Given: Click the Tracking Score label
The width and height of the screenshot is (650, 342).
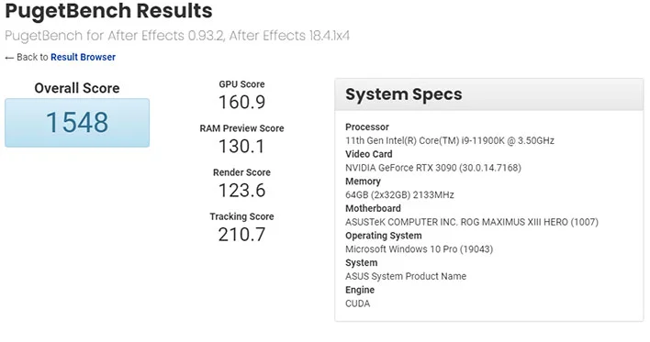Looking at the screenshot, I should coord(241,216).
